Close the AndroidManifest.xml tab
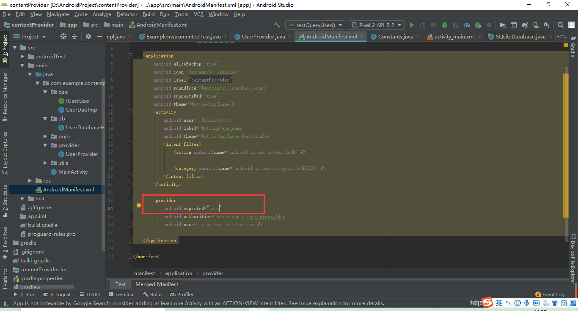This screenshot has width=578, height=311. coord(362,37)
